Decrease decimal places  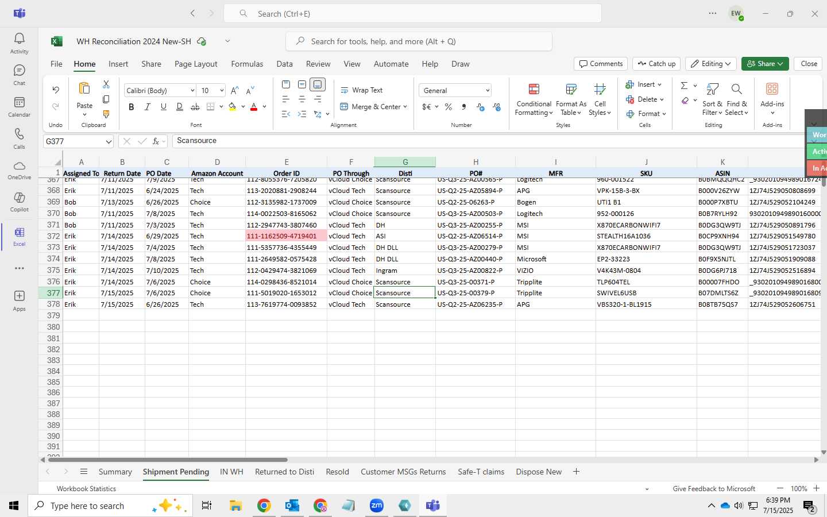[x=497, y=107]
